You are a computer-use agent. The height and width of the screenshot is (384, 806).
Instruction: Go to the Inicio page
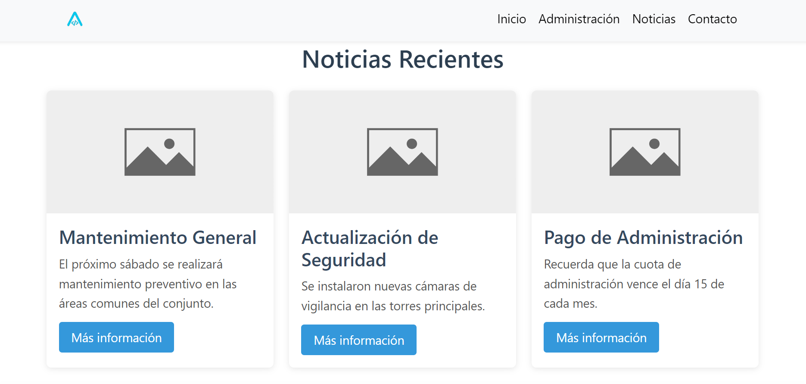[x=511, y=19]
